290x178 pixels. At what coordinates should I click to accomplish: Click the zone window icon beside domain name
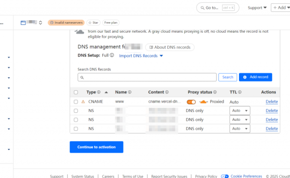(x=23, y=22)
